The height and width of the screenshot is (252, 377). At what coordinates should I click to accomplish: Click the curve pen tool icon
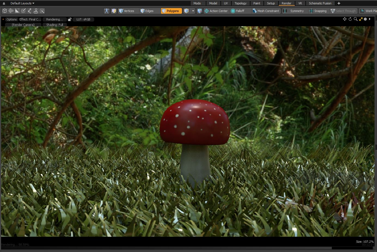pos(30,11)
